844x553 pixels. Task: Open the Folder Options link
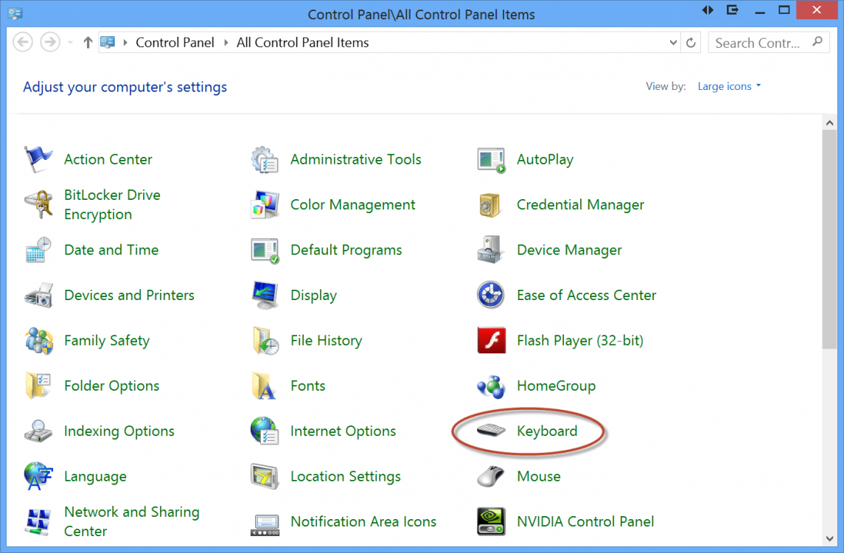point(111,386)
